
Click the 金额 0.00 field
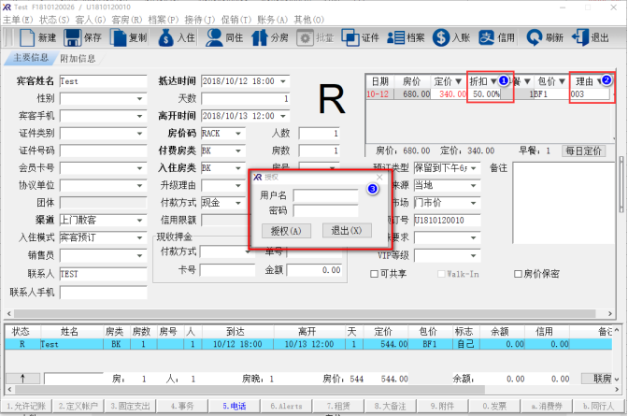(x=314, y=270)
